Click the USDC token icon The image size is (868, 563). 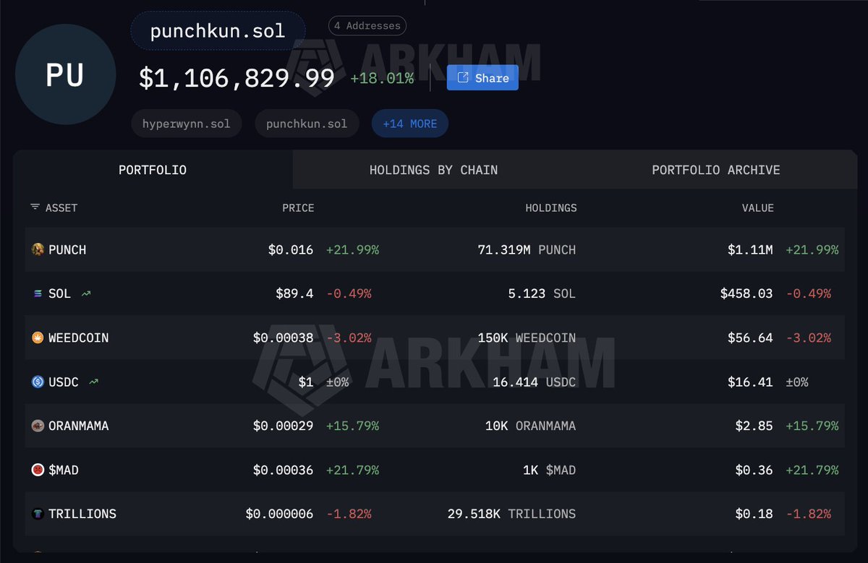coord(38,382)
